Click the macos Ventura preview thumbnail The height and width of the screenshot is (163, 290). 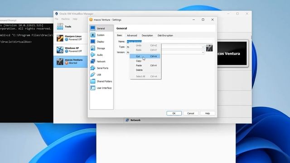coord(232,53)
